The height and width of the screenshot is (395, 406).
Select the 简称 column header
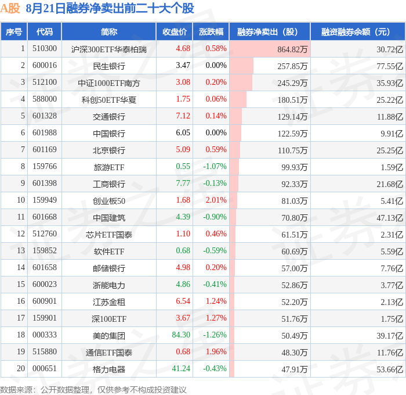[x=109, y=31]
